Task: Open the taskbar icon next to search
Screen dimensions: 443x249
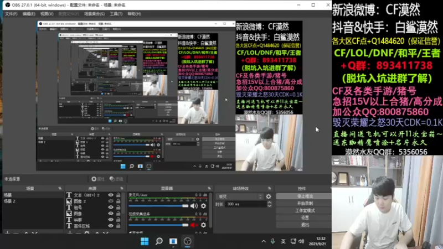Action: click(x=173, y=241)
